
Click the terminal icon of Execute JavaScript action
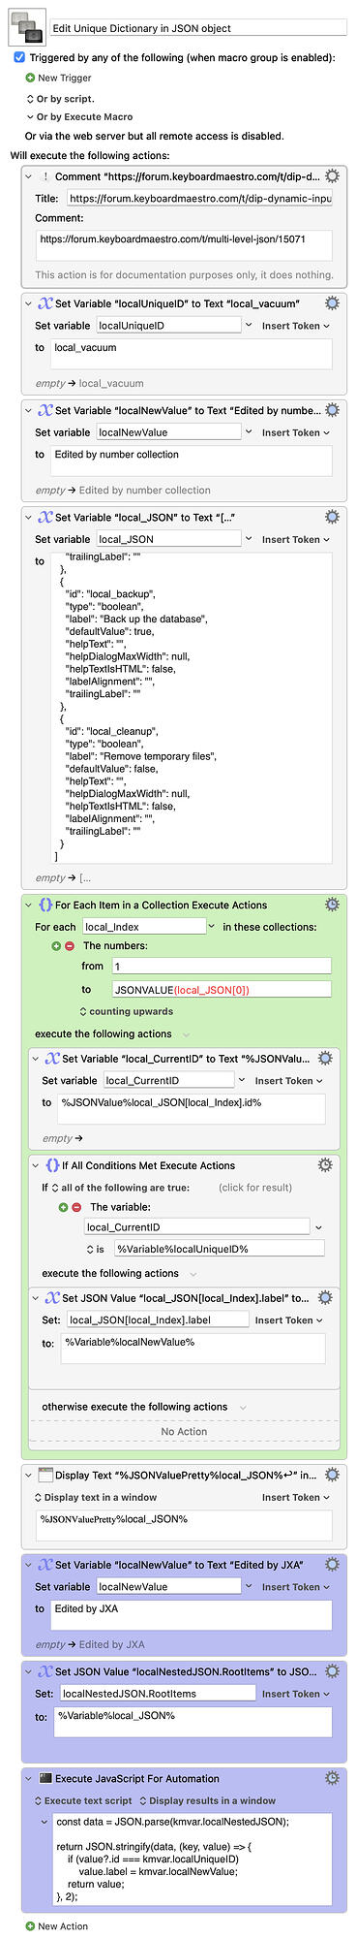point(45,1778)
